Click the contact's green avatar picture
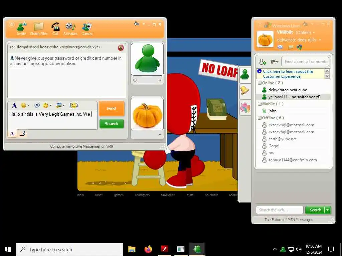The height and width of the screenshot is (256, 342). 147,59
